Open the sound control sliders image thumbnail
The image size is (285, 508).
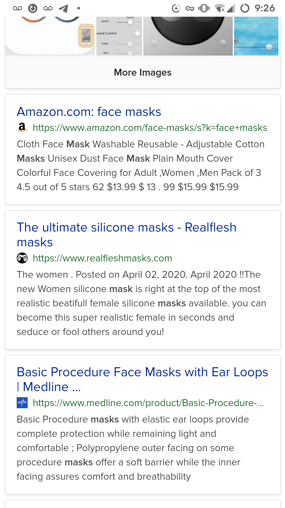click(x=119, y=36)
